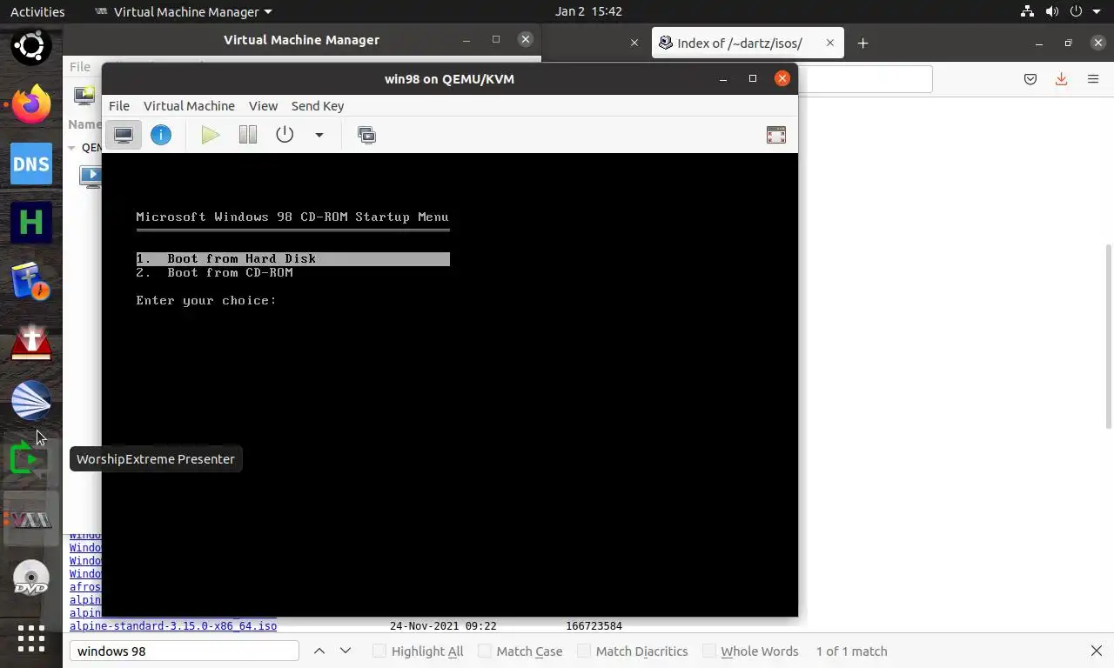The image size is (1114, 668).
Task: Manage VM snapshots toolbar icon
Action: [x=366, y=135]
